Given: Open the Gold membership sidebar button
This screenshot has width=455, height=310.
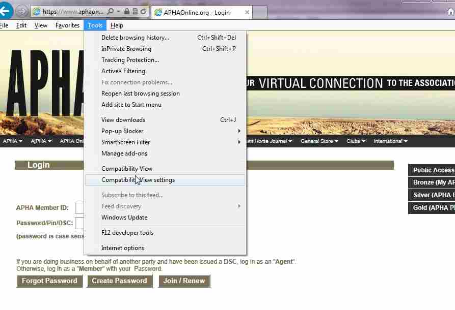Looking at the screenshot, I should pos(432,208).
